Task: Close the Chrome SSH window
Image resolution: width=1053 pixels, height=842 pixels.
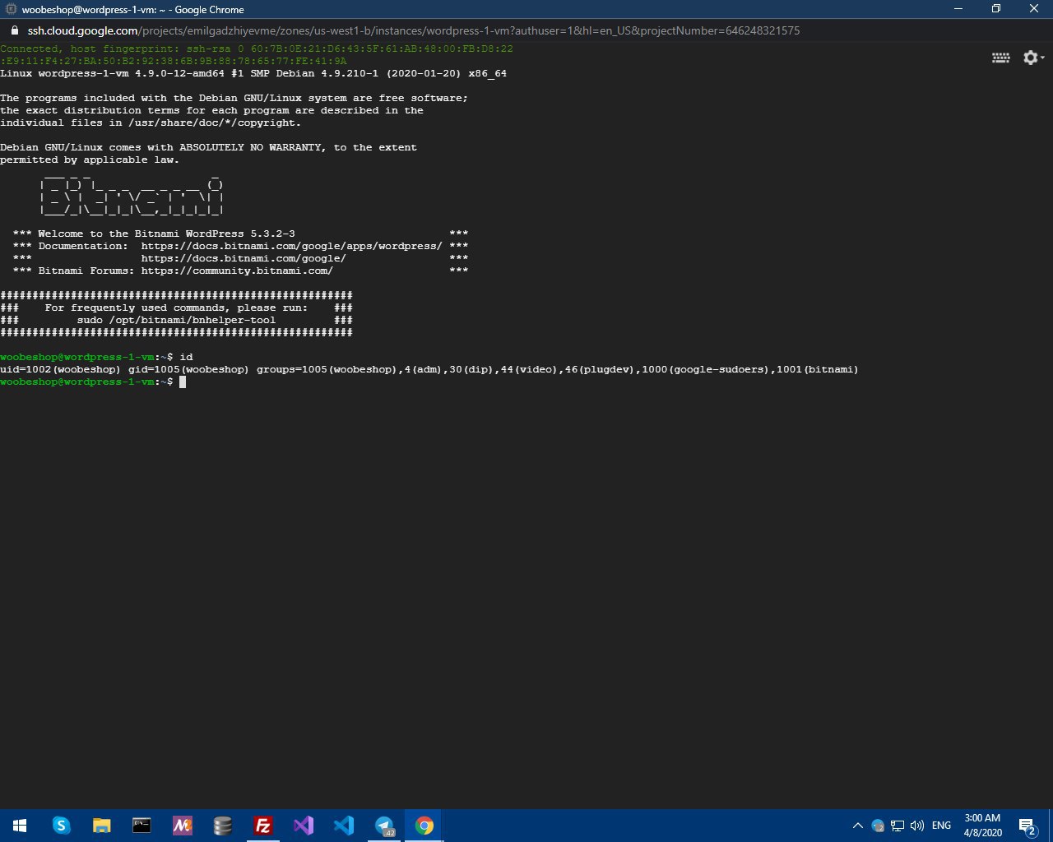Action: pos(1034,9)
